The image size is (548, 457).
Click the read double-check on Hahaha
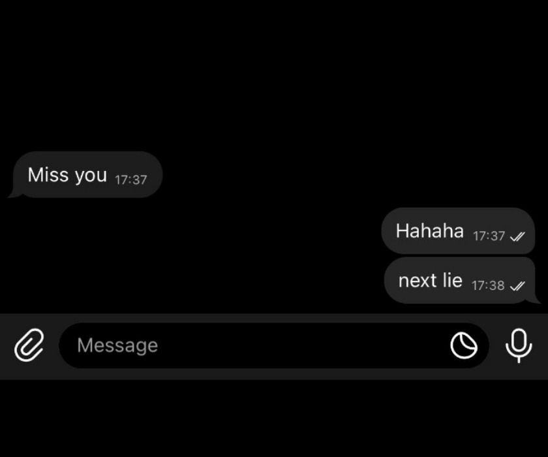(517, 237)
